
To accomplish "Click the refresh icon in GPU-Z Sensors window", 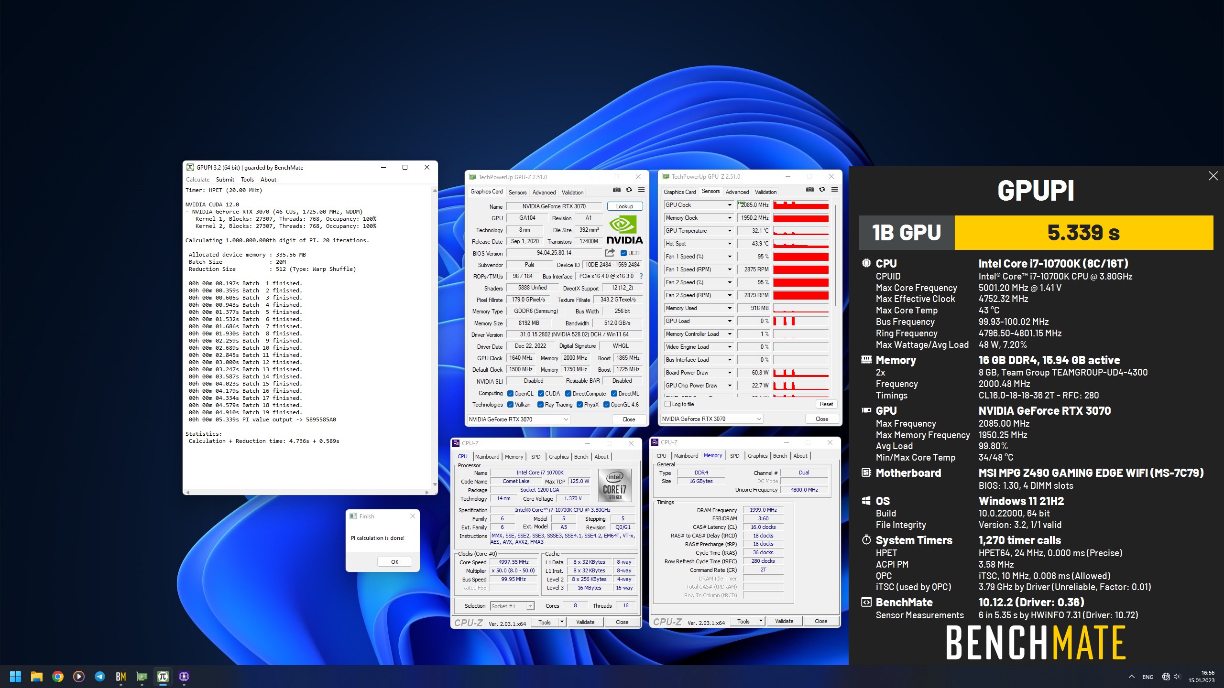I will (822, 190).
